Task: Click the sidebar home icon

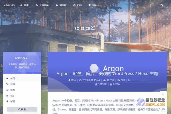Action: tap(7, 78)
